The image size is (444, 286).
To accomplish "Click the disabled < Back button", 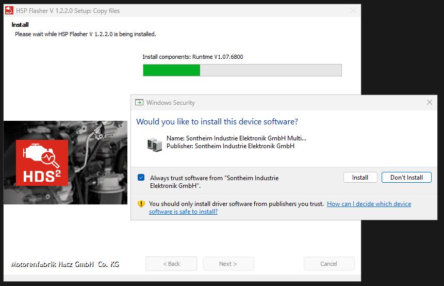I will click(x=171, y=264).
